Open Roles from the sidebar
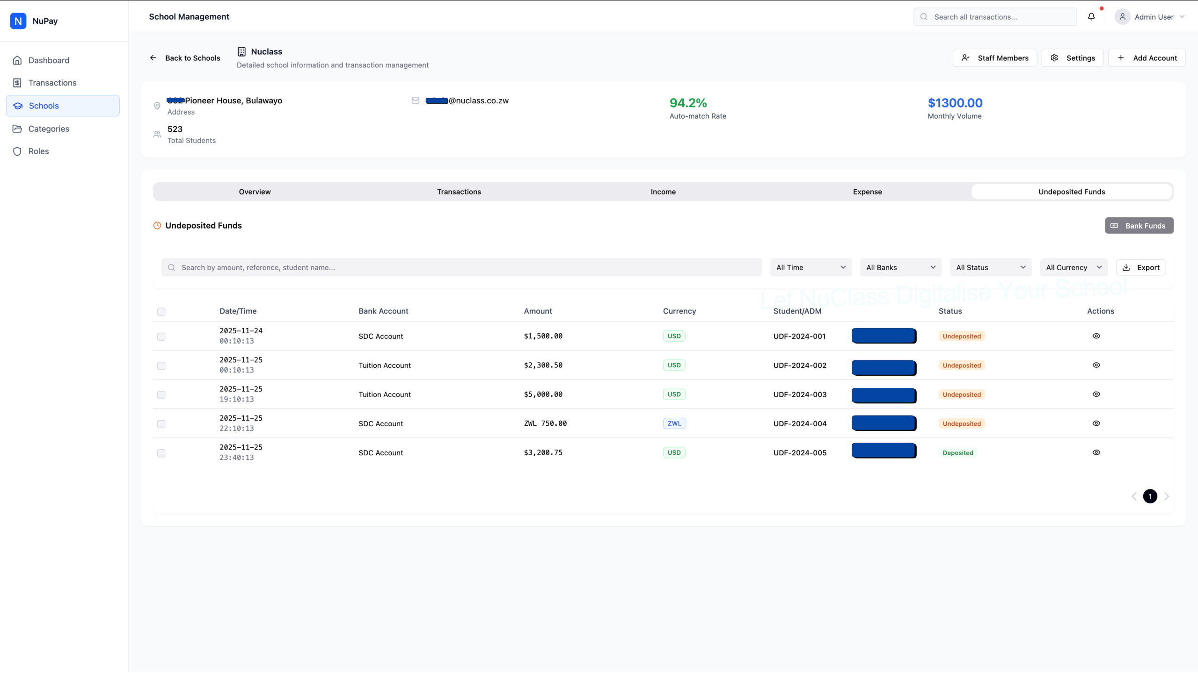 click(39, 151)
